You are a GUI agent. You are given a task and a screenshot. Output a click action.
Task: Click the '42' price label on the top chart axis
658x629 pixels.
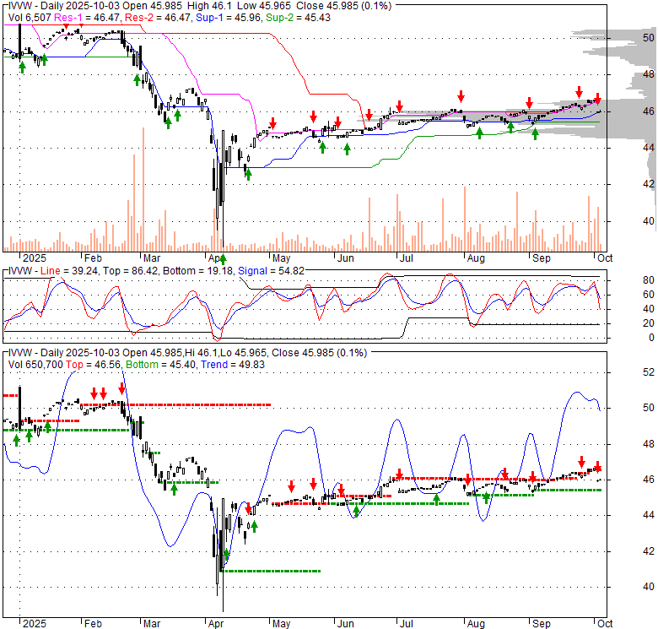649,184
